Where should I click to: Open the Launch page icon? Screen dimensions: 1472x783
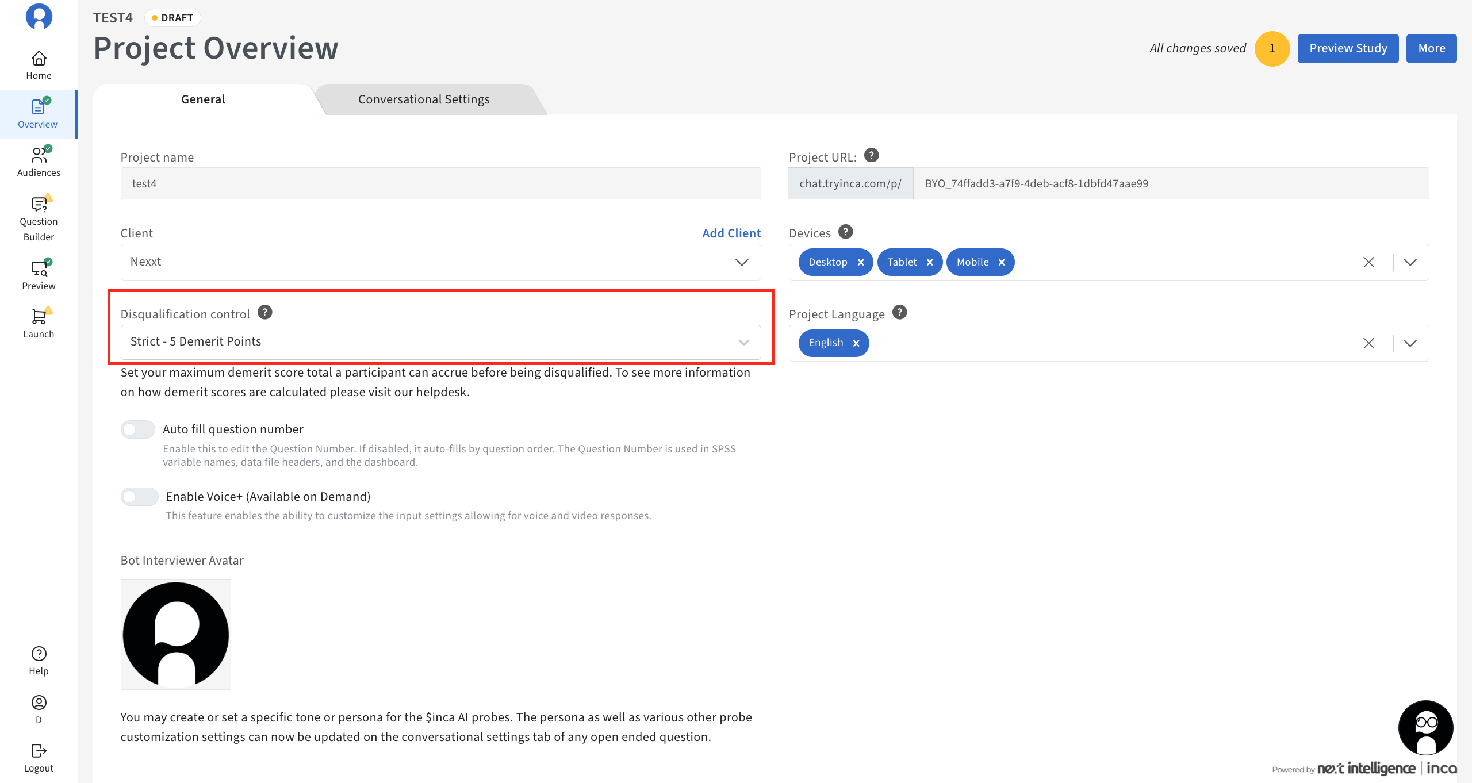39,316
